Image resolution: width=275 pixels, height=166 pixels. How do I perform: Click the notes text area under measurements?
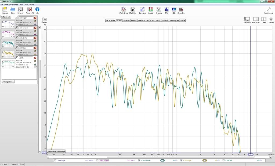(19, 74)
